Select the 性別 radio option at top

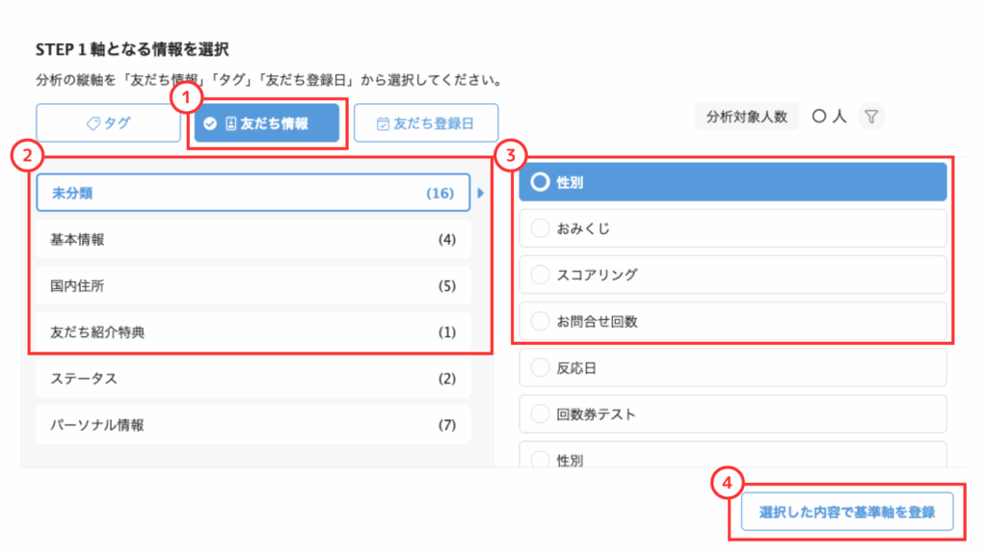[x=540, y=182]
